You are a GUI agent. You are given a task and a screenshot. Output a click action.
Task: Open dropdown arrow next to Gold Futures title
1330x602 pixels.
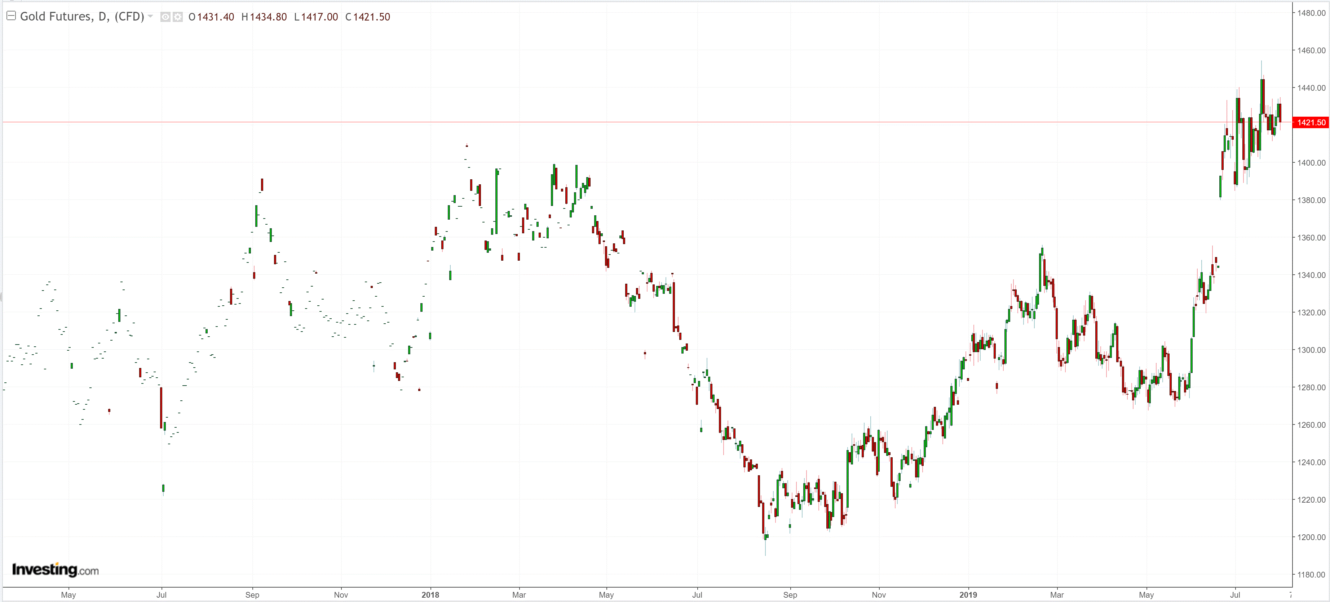150,17
